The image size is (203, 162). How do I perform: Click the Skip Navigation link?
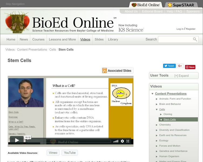(x=15, y=4)
